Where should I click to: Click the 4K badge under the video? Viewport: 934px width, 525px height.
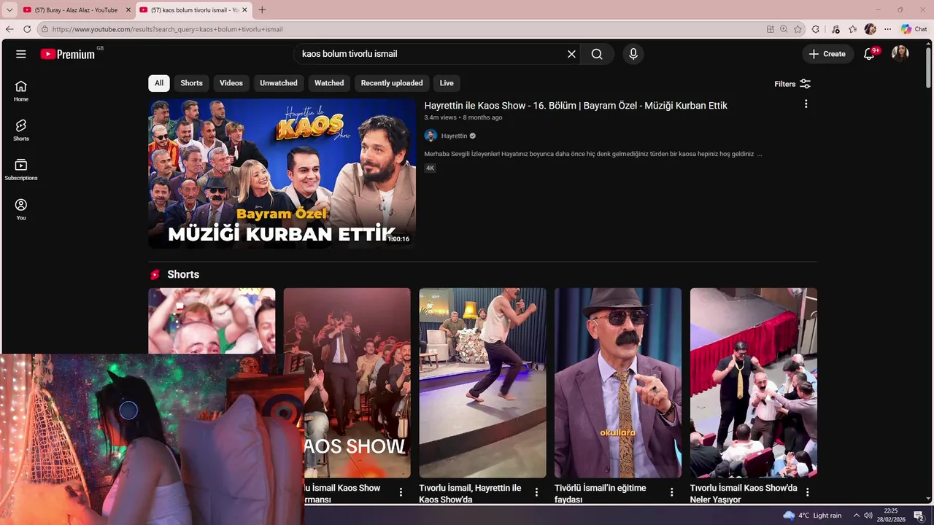pyautogui.click(x=431, y=168)
